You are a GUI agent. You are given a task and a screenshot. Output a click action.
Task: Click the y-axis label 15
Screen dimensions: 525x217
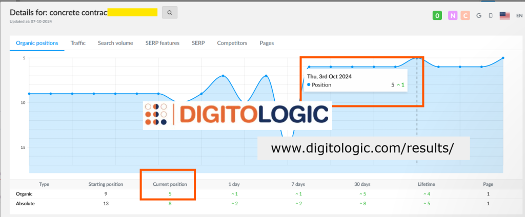point(23,147)
